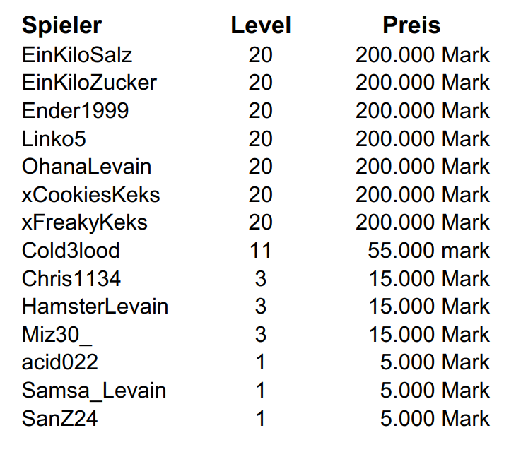Click the xFreakyKeks player name
This screenshot has width=516, height=452.
coord(84,222)
